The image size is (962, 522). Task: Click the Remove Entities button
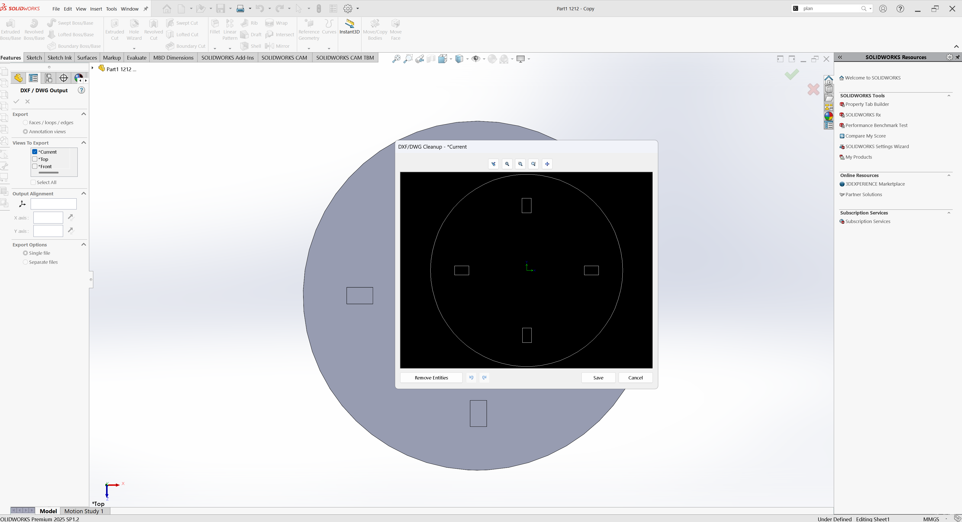pyautogui.click(x=431, y=378)
